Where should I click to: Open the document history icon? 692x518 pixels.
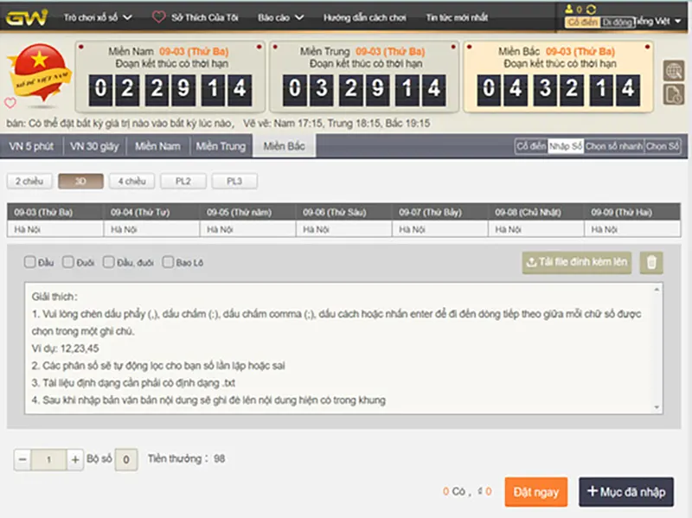click(673, 94)
